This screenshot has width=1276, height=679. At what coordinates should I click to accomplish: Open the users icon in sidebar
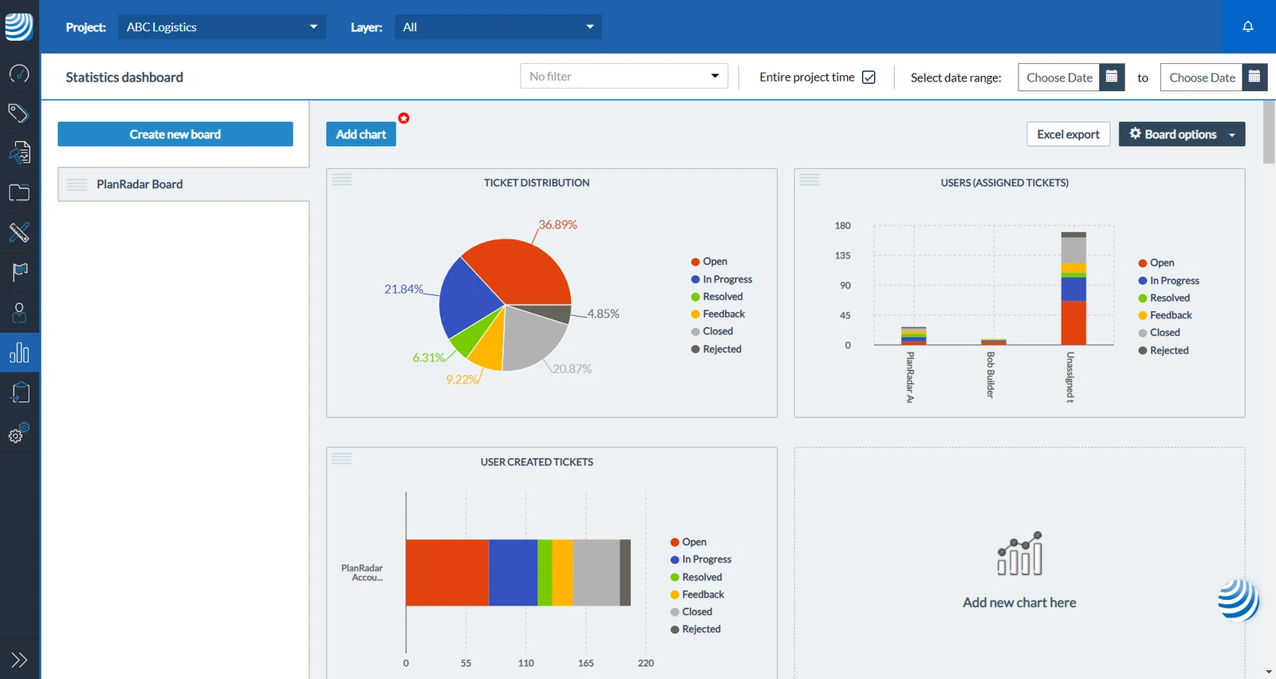pyautogui.click(x=19, y=312)
